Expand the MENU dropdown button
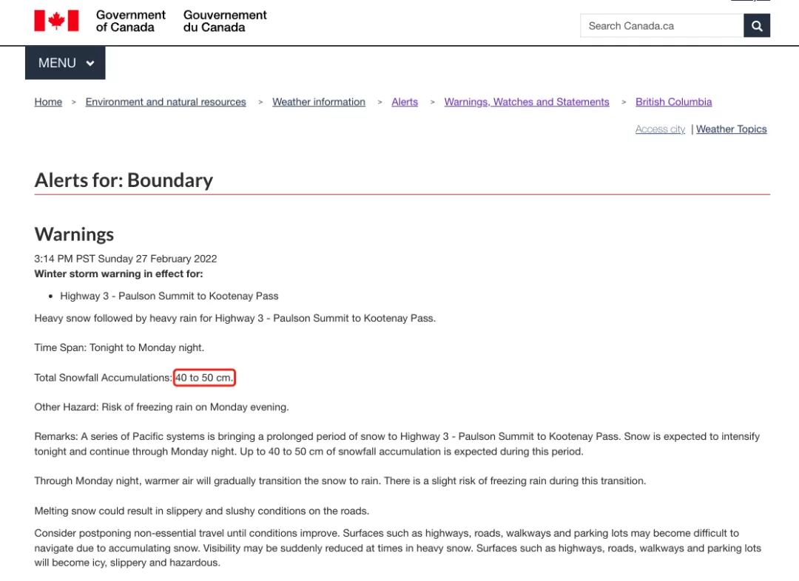The width and height of the screenshot is (799, 581). pyautogui.click(x=65, y=63)
